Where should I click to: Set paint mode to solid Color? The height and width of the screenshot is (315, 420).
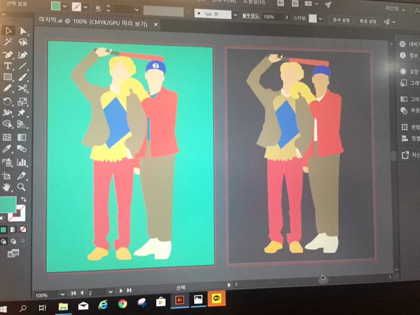click(x=3, y=230)
